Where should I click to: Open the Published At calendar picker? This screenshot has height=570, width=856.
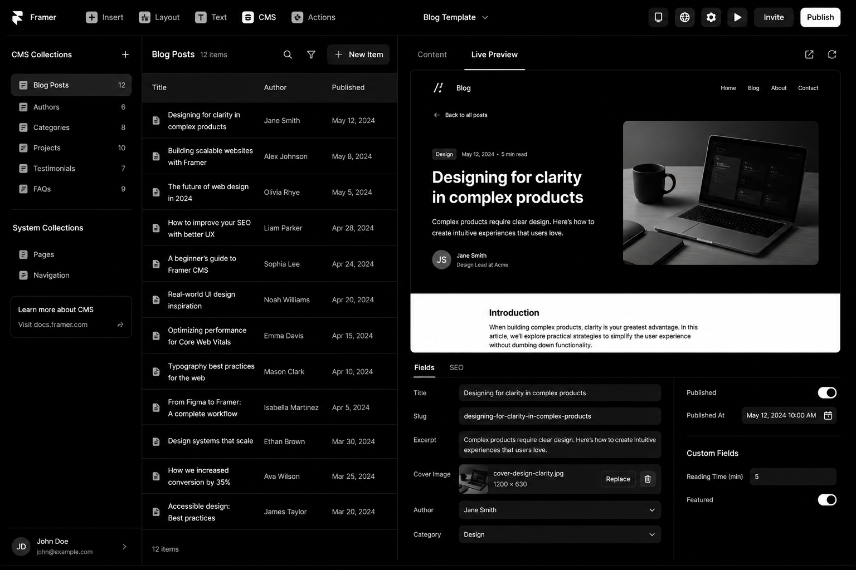coord(828,415)
